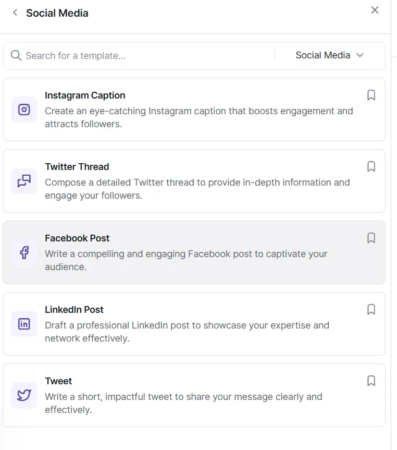Image resolution: width=397 pixels, height=450 pixels.
Task: Select the Twitter Thread title
Action: [x=77, y=167]
